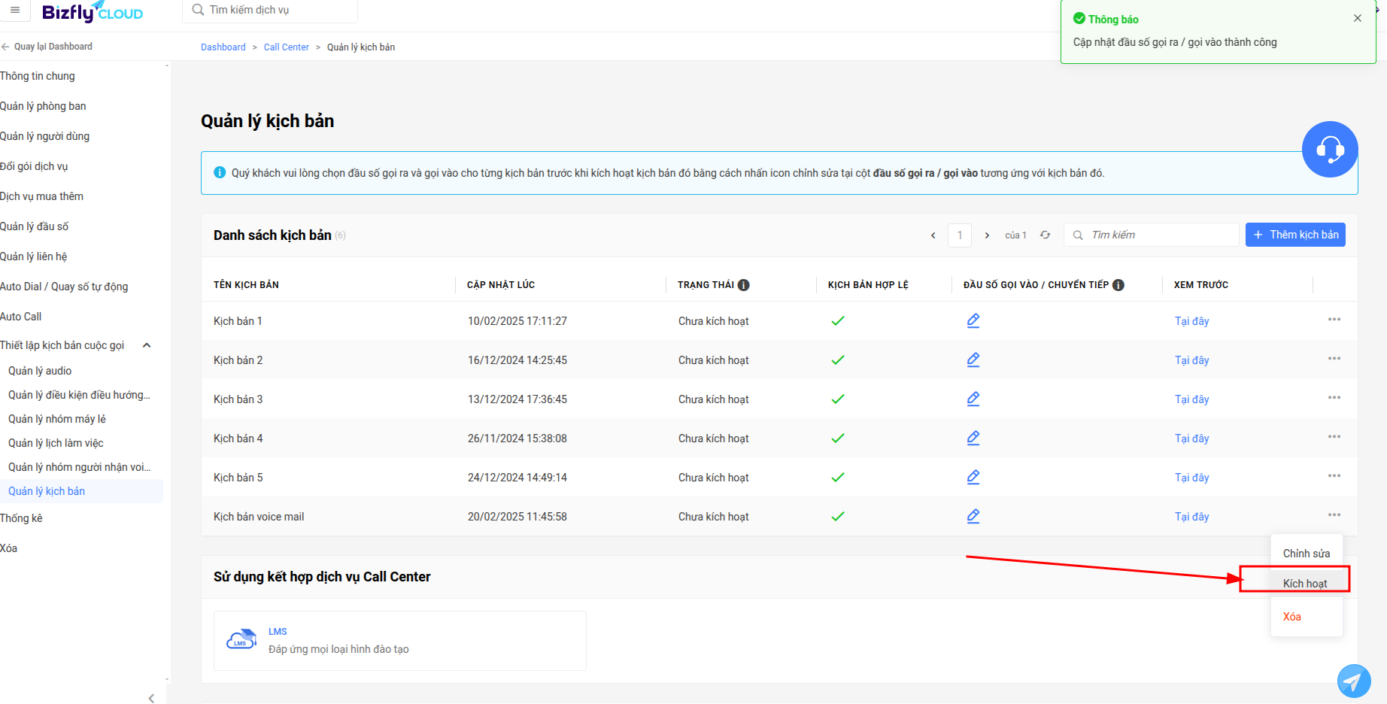Open more options for Kịch bản voice mail
This screenshot has height=704, width=1387.
click(1334, 515)
